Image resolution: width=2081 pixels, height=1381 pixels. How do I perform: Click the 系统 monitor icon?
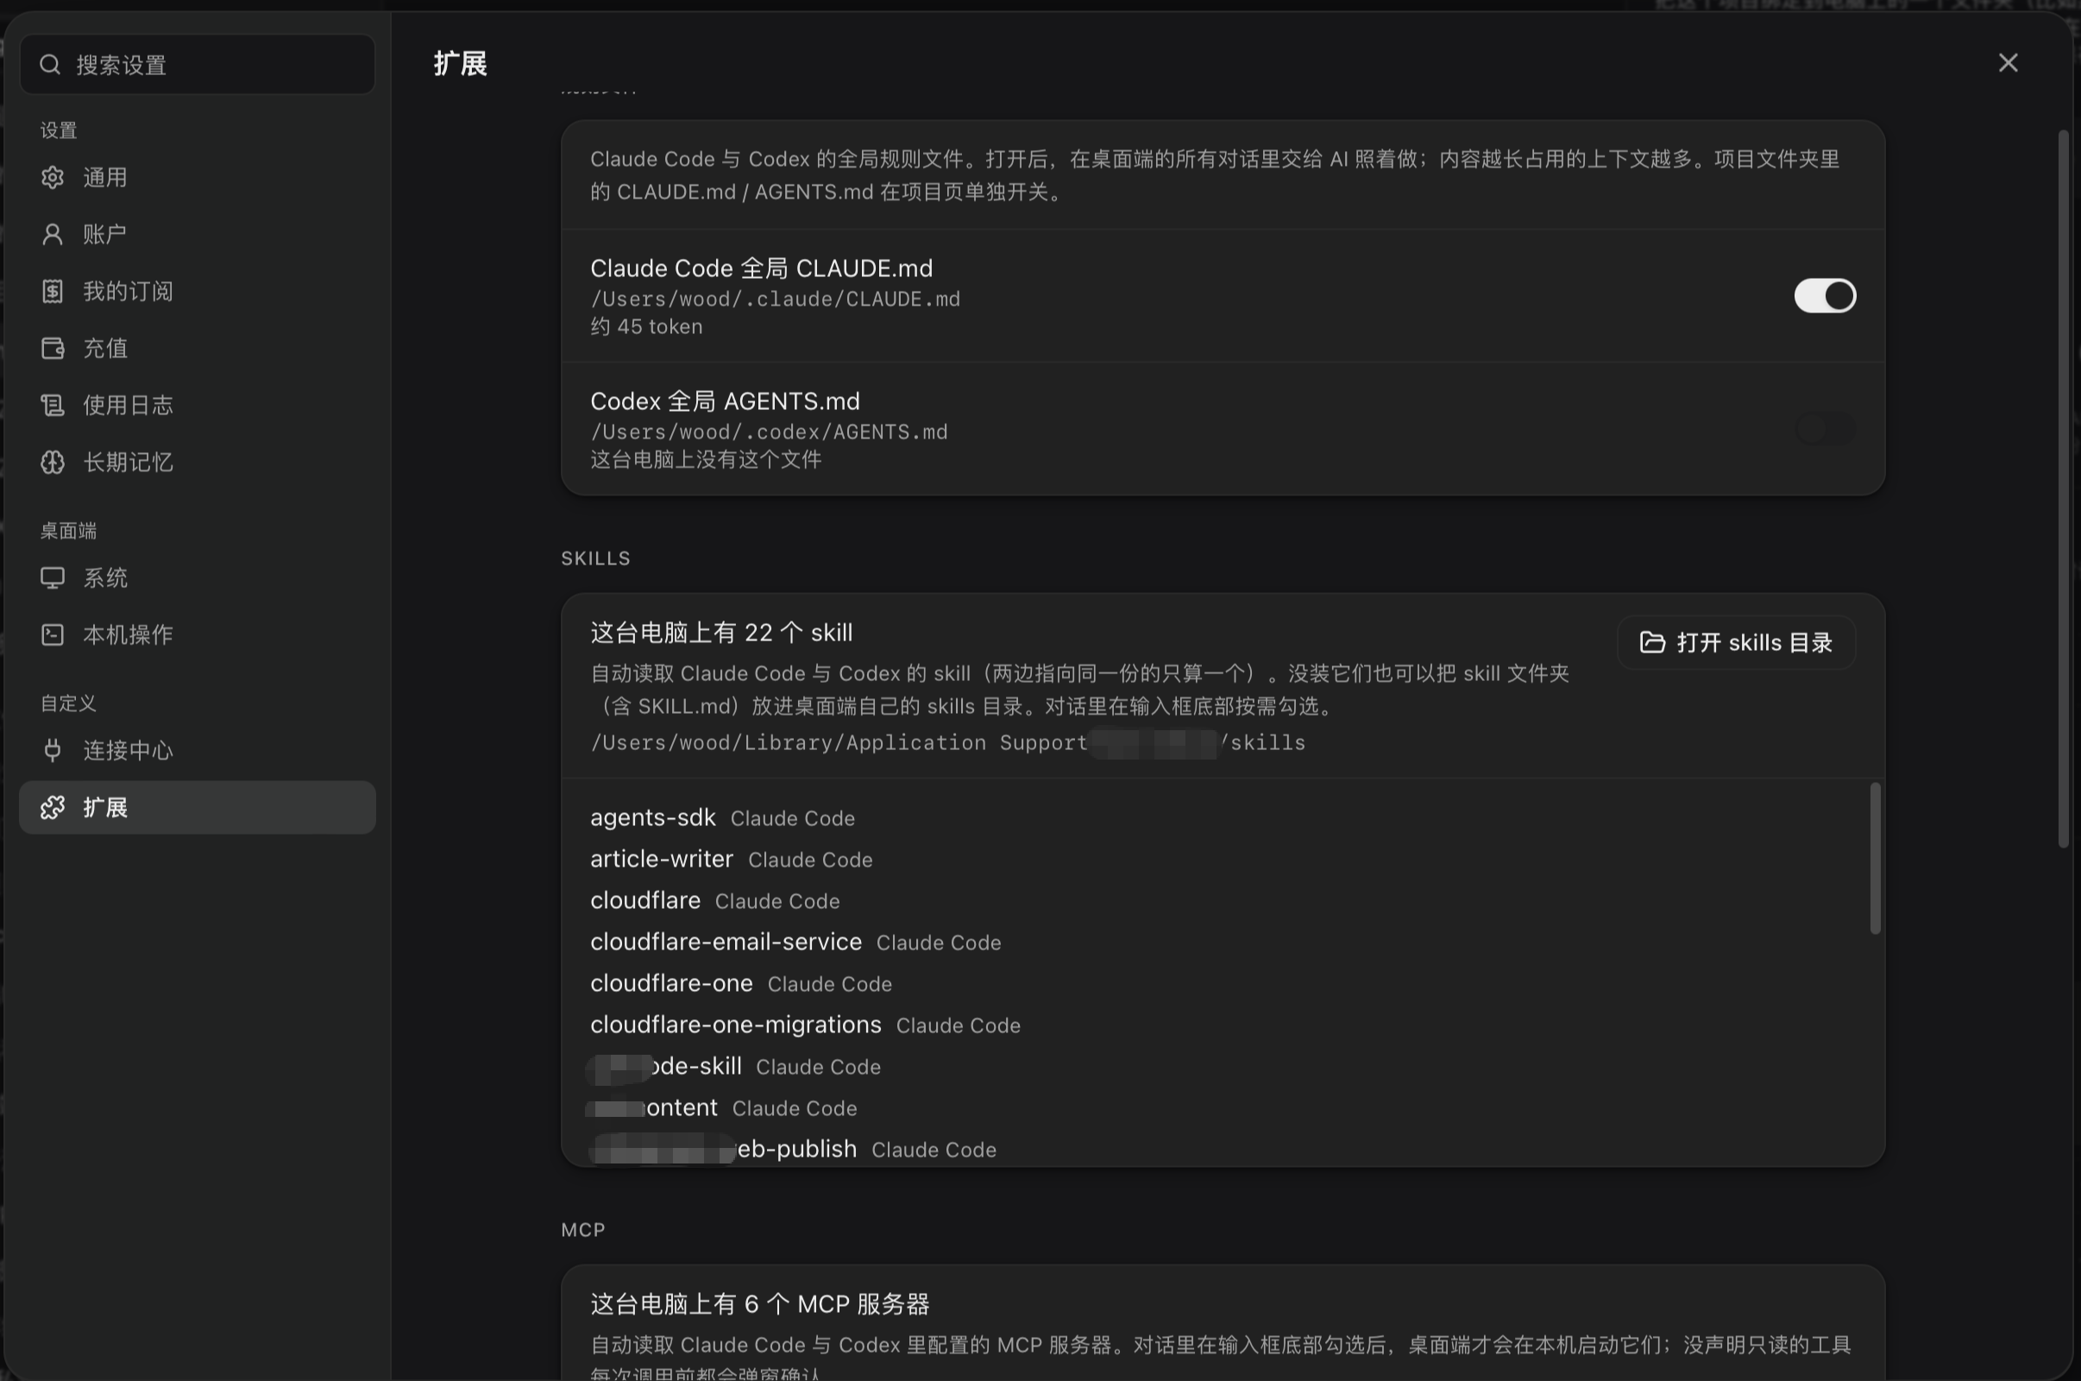[x=53, y=577]
